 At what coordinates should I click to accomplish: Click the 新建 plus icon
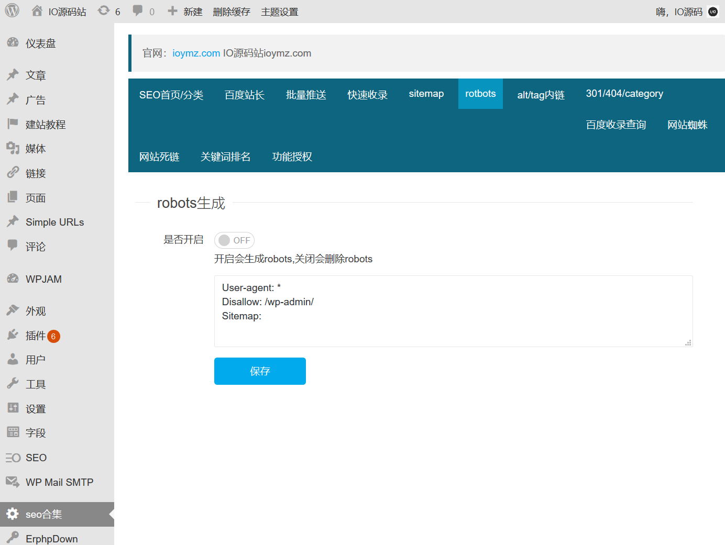point(172,11)
